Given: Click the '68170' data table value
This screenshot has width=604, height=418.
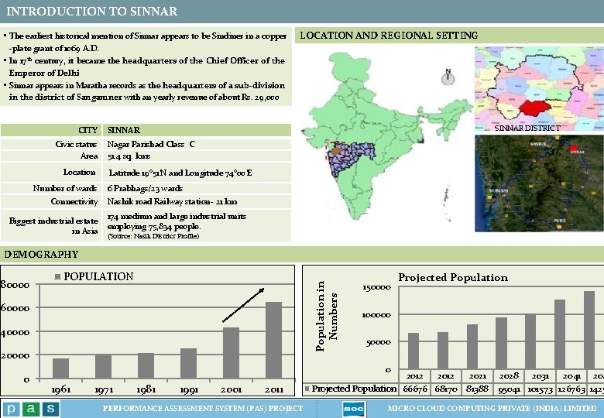Looking at the screenshot, I should click(447, 389).
